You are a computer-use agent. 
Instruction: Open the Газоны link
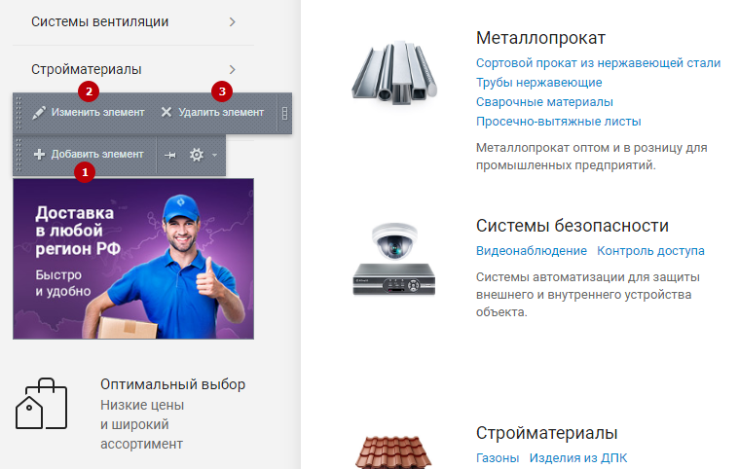coord(498,457)
